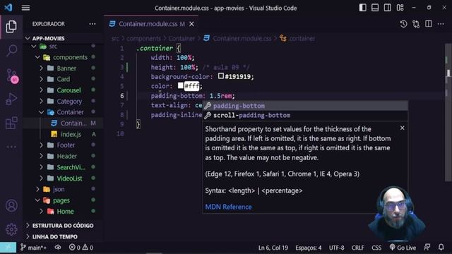452x254 pixels.
Task: Open the Explorer view in activity bar
Action: [x=11, y=27]
